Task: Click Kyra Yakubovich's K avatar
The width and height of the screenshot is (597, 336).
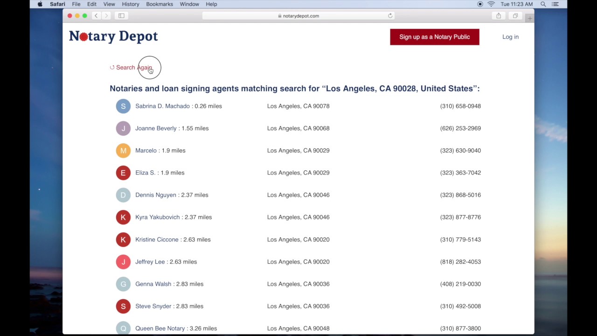Action: tap(123, 217)
